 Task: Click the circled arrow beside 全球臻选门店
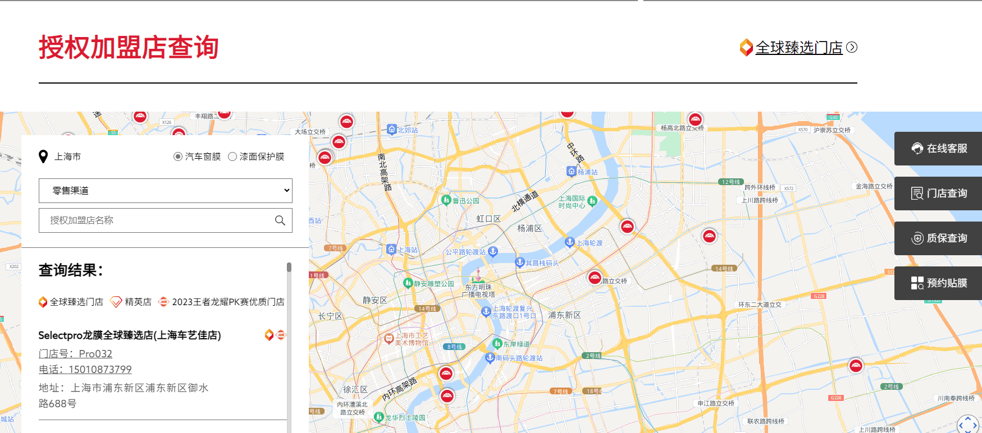(x=852, y=47)
